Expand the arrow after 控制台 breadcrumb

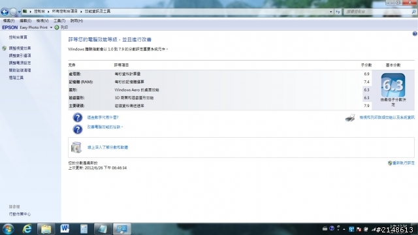(x=48, y=12)
